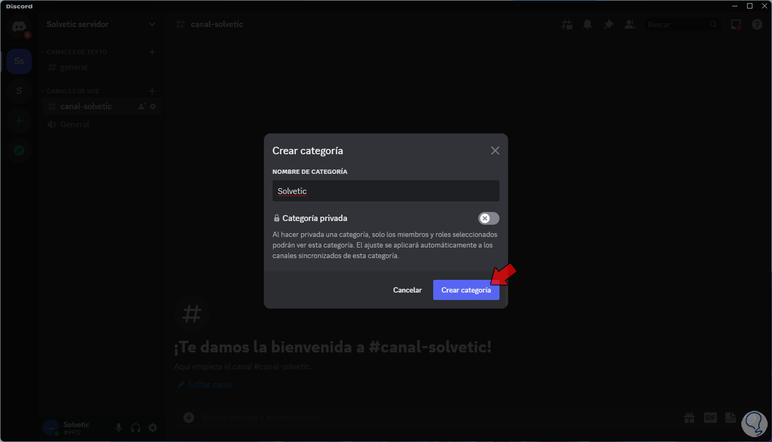This screenshot has width=772, height=442.
Task: Add a new server
Action: click(x=19, y=121)
